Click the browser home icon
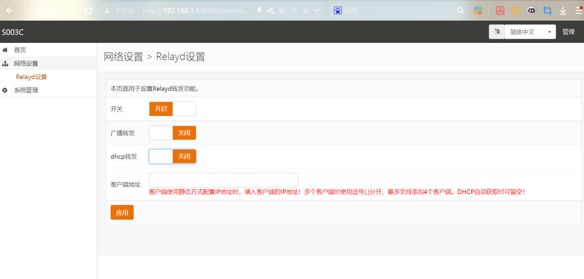 57,11
